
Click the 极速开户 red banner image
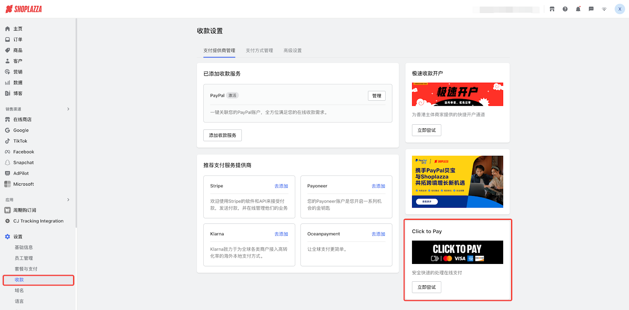coord(458,94)
